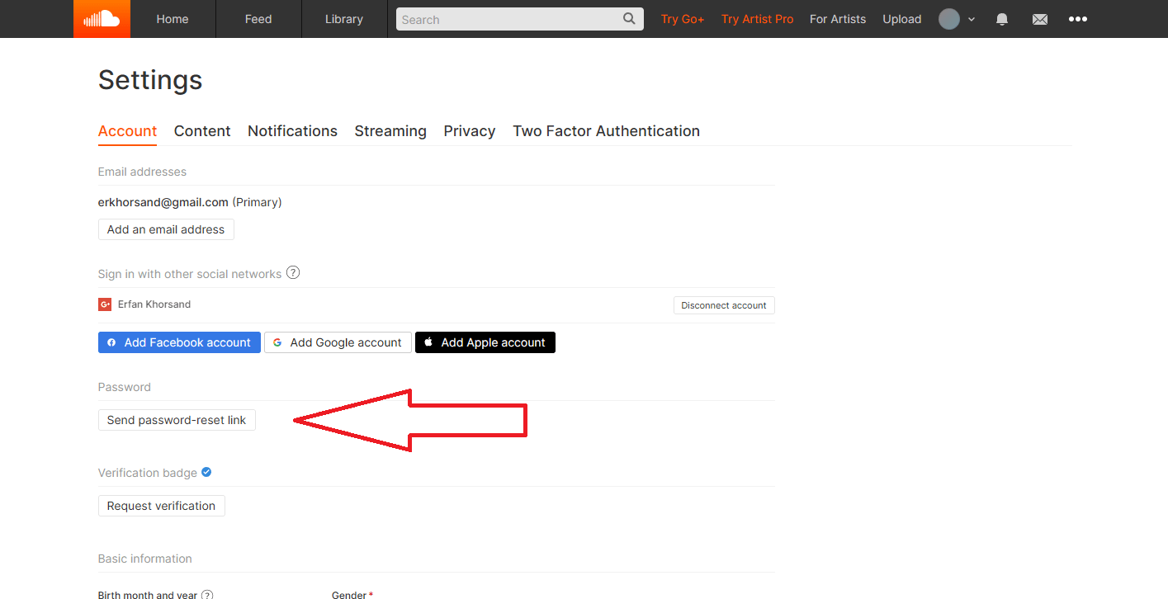Screen dimensions: 1168x599
Task: Click the search magnifier icon
Action: (x=630, y=18)
